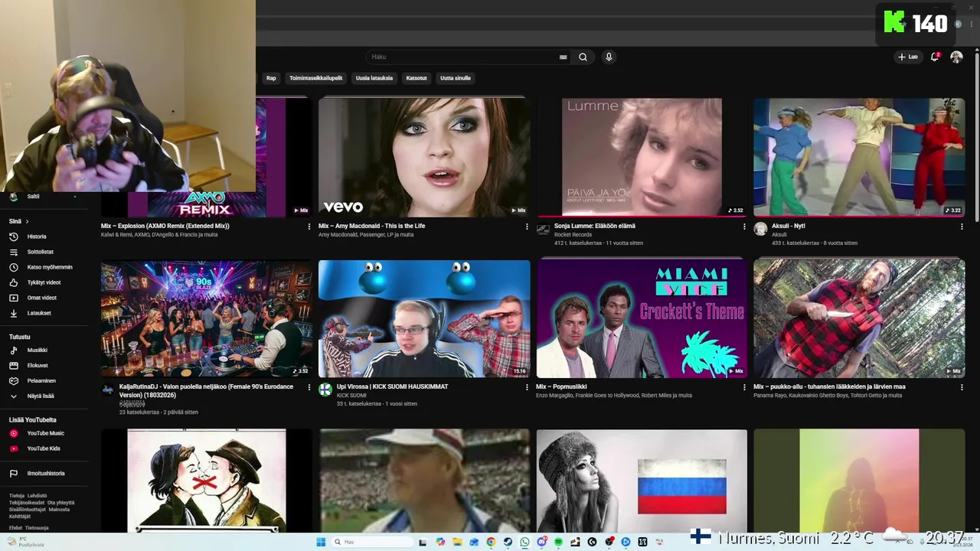Open title 'Mix – Explosion (AXMO Remix (Extended Mix))'
The image size is (980, 551).
165,226
